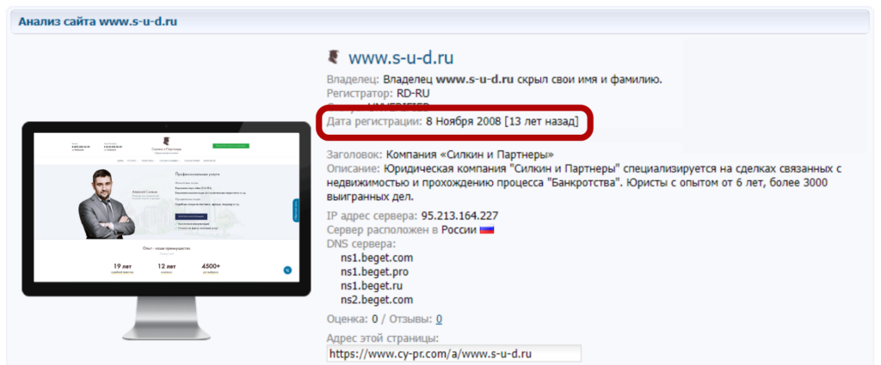Click the DNS entry ns1.beget.com
The image size is (881, 365).
tap(377, 258)
